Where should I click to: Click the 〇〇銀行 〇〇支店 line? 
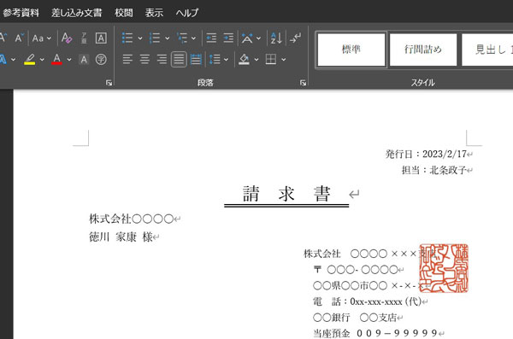[355, 318]
